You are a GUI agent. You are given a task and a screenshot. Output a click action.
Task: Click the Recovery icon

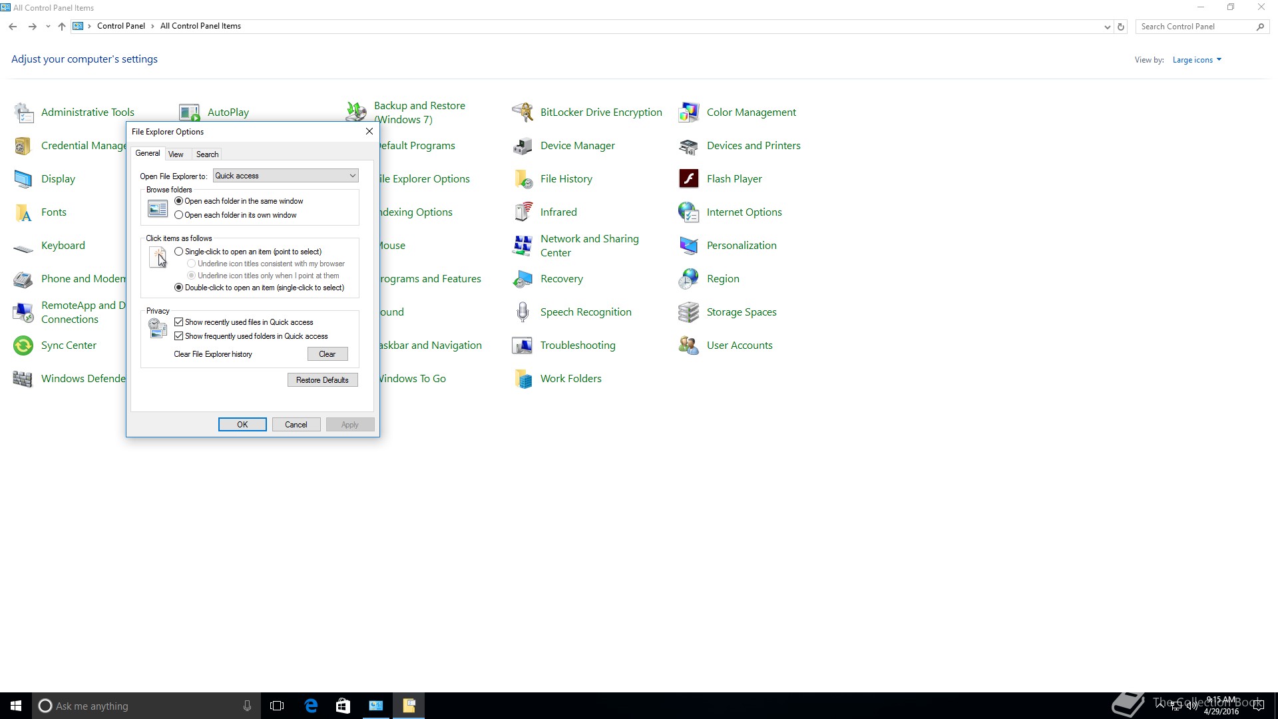pos(523,279)
